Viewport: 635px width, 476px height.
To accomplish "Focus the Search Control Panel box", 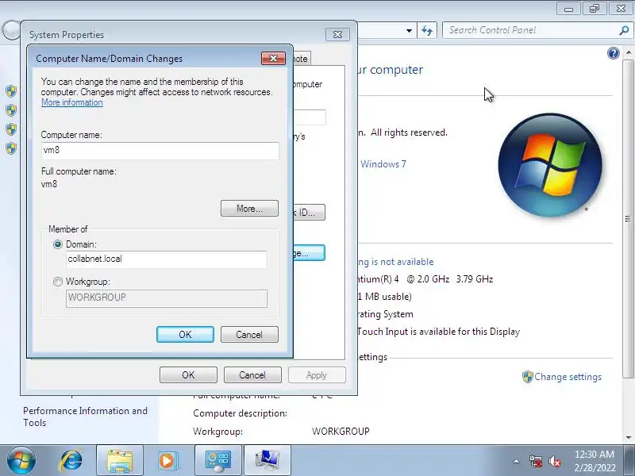I will click(x=530, y=30).
